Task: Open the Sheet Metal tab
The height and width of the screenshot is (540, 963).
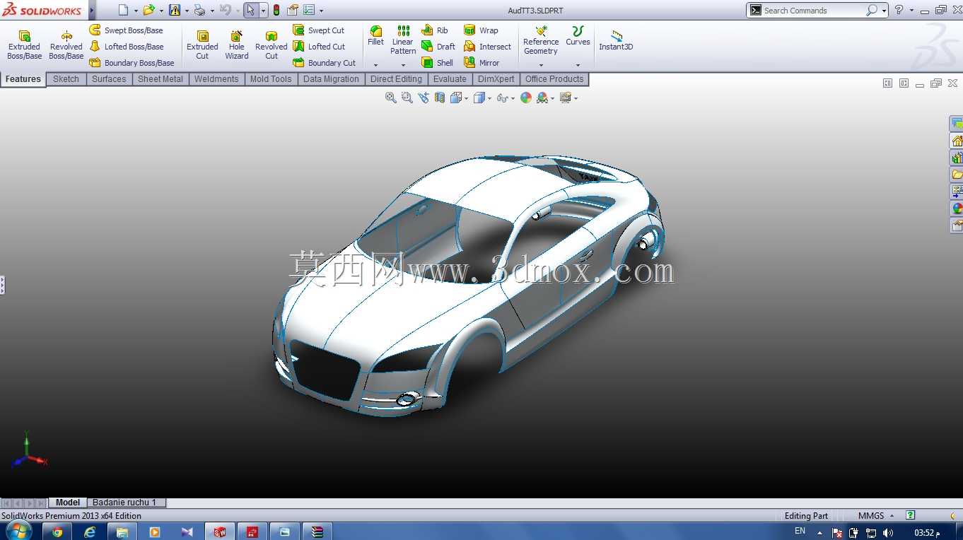Action: coord(160,79)
